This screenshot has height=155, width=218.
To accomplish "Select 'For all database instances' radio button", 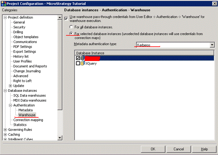I will pyautogui.click(x=71, y=27).
